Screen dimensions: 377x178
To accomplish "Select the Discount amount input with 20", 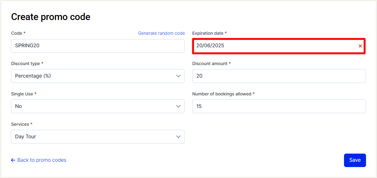I will point(279,76).
